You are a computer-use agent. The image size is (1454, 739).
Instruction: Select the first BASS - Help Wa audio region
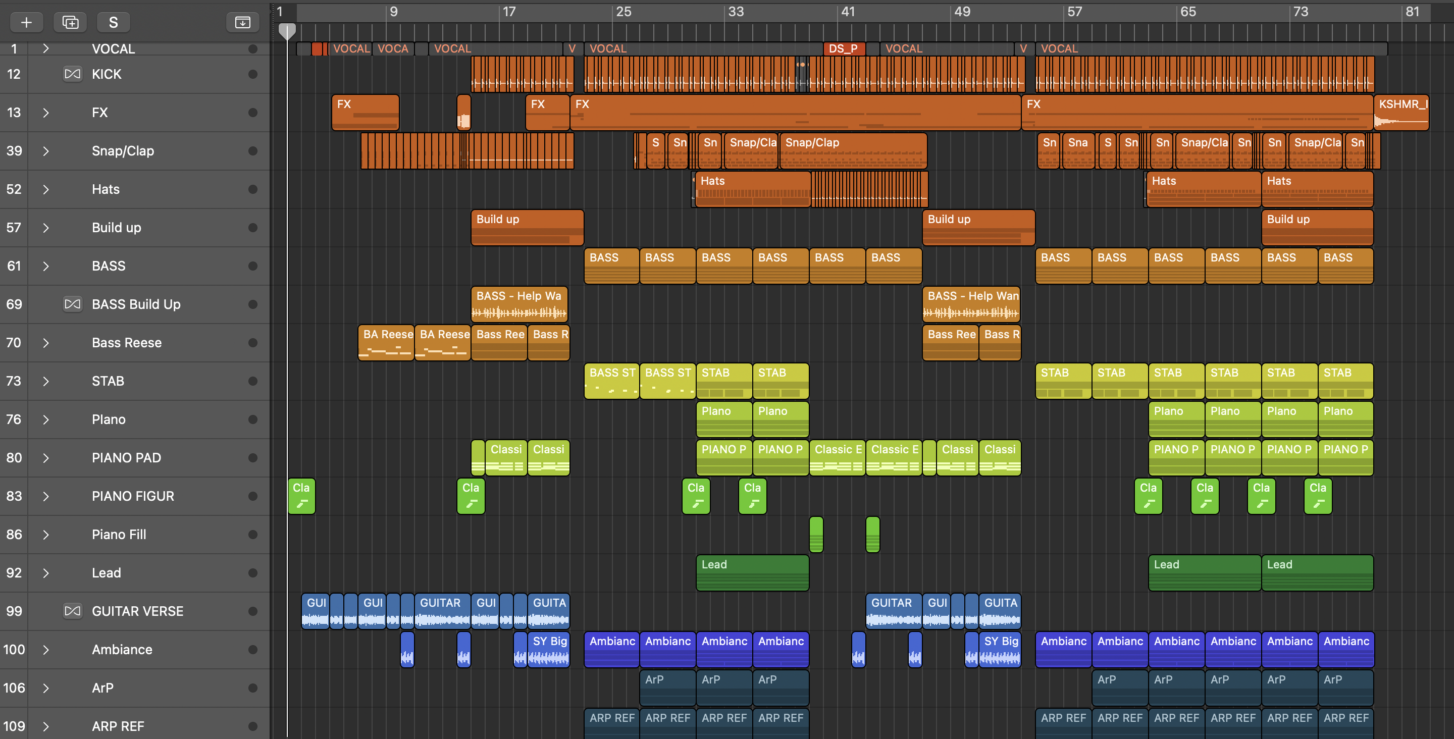click(520, 304)
